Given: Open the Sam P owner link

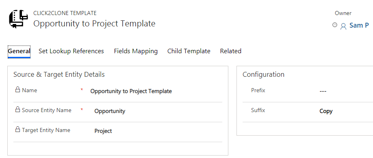Looking at the screenshot, I should click(x=359, y=25).
